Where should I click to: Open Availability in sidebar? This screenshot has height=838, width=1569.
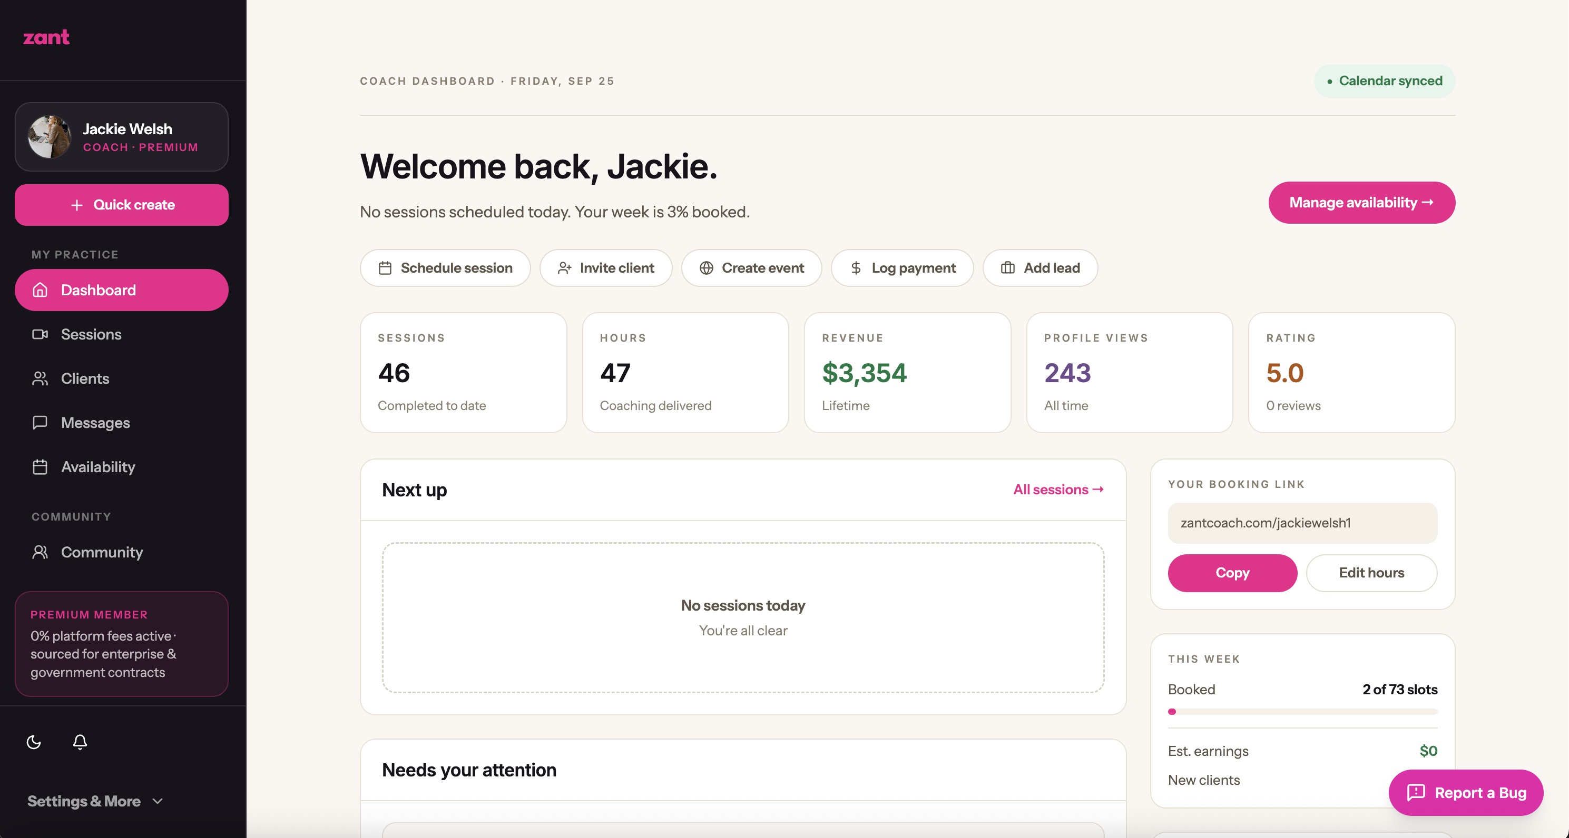pos(122,467)
